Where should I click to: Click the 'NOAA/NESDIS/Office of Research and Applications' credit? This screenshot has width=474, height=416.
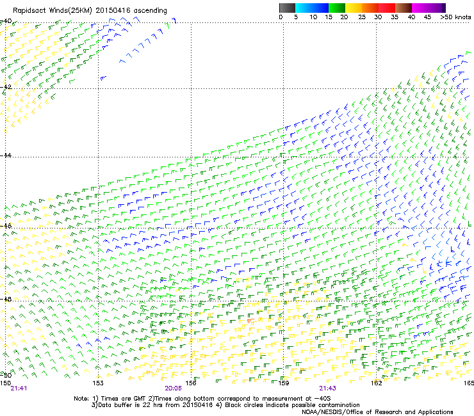point(377,412)
